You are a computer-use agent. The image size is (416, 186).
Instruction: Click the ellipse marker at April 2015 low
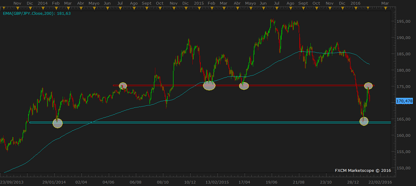tap(244, 86)
